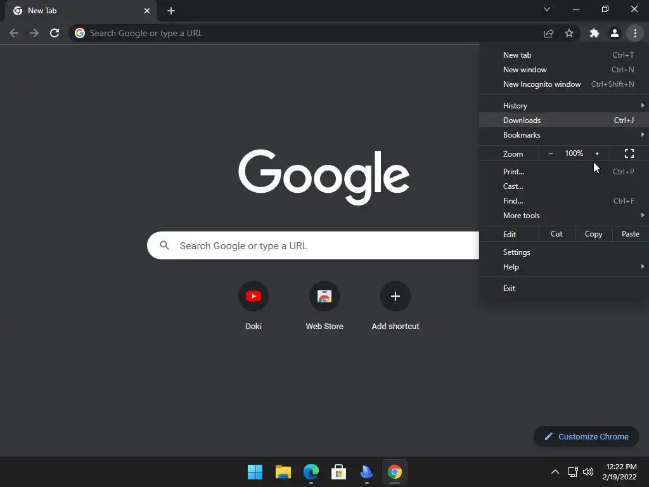Image resolution: width=649 pixels, height=487 pixels.
Task: Click the Google search box on page
Action: [313, 245]
